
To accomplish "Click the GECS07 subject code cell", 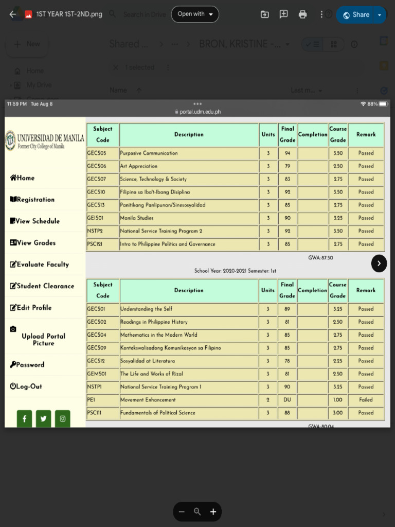I will pyautogui.click(x=103, y=179).
